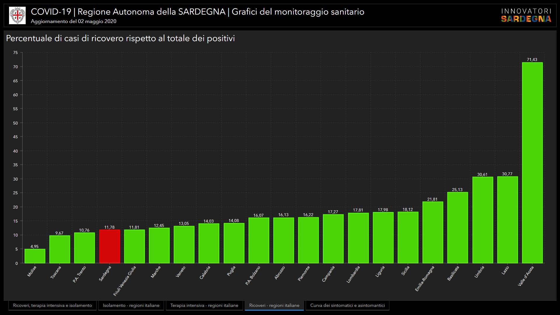Image resolution: width=560 pixels, height=315 pixels.
Task: Open Terapia intensiva - regioni italiane tab
Action: click(x=204, y=305)
